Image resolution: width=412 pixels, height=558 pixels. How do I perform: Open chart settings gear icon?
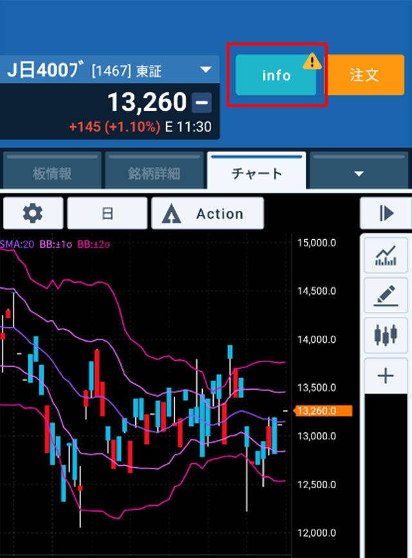click(x=33, y=214)
